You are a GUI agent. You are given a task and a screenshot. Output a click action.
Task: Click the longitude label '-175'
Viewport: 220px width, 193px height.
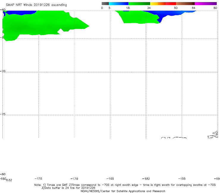[38, 178]
